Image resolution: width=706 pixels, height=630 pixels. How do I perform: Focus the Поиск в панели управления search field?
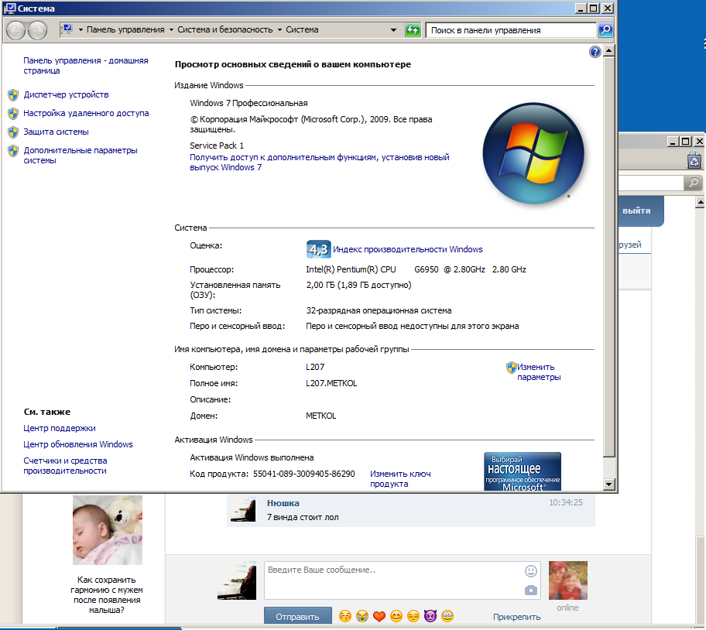(x=511, y=30)
